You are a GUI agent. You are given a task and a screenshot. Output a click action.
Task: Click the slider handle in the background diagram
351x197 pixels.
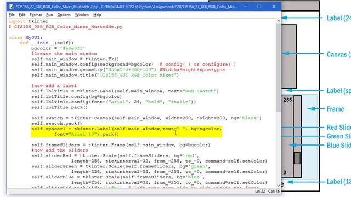coord(297,158)
